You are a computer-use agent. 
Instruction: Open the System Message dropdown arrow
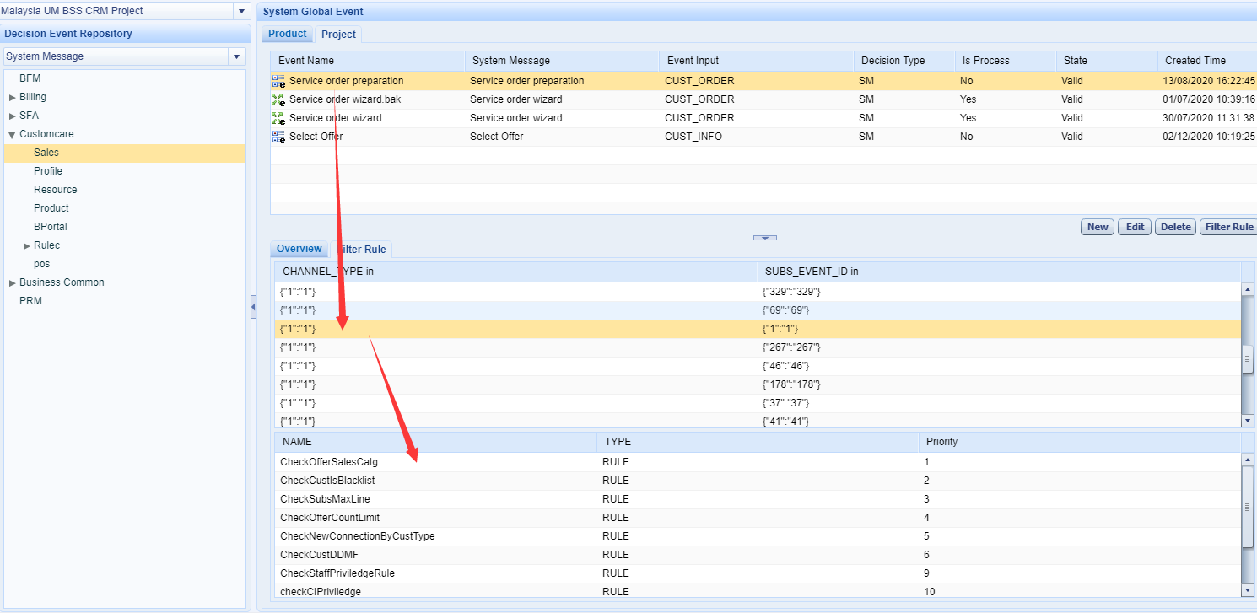click(x=237, y=56)
